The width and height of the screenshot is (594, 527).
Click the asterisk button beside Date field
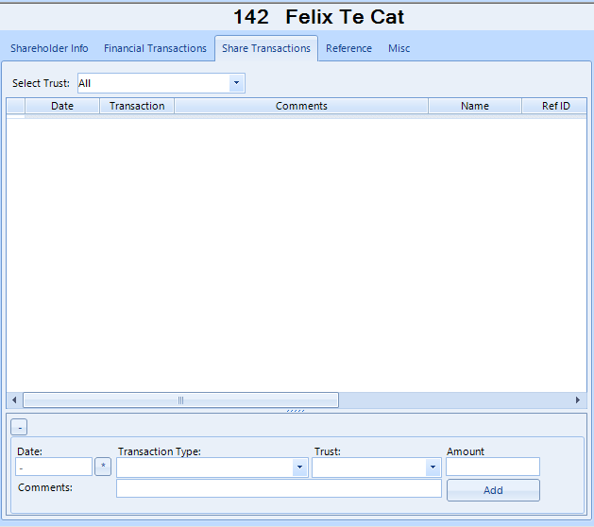tap(103, 467)
